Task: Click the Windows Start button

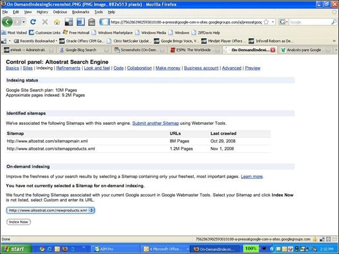Action: (x=15, y=249)
